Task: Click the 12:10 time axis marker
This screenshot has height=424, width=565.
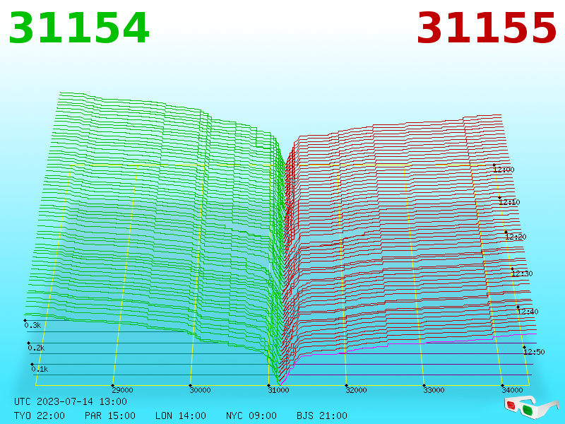Action: point(509,202)
